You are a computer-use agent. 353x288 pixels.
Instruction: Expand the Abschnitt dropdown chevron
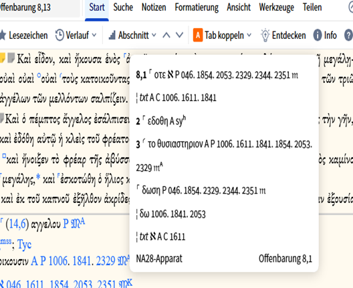click(x=154, y=35)
